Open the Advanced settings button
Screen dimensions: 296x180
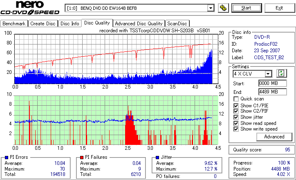pos(274,137)
